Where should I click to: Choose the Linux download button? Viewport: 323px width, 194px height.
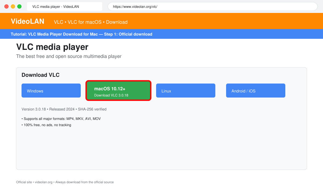tap(186, 91)
